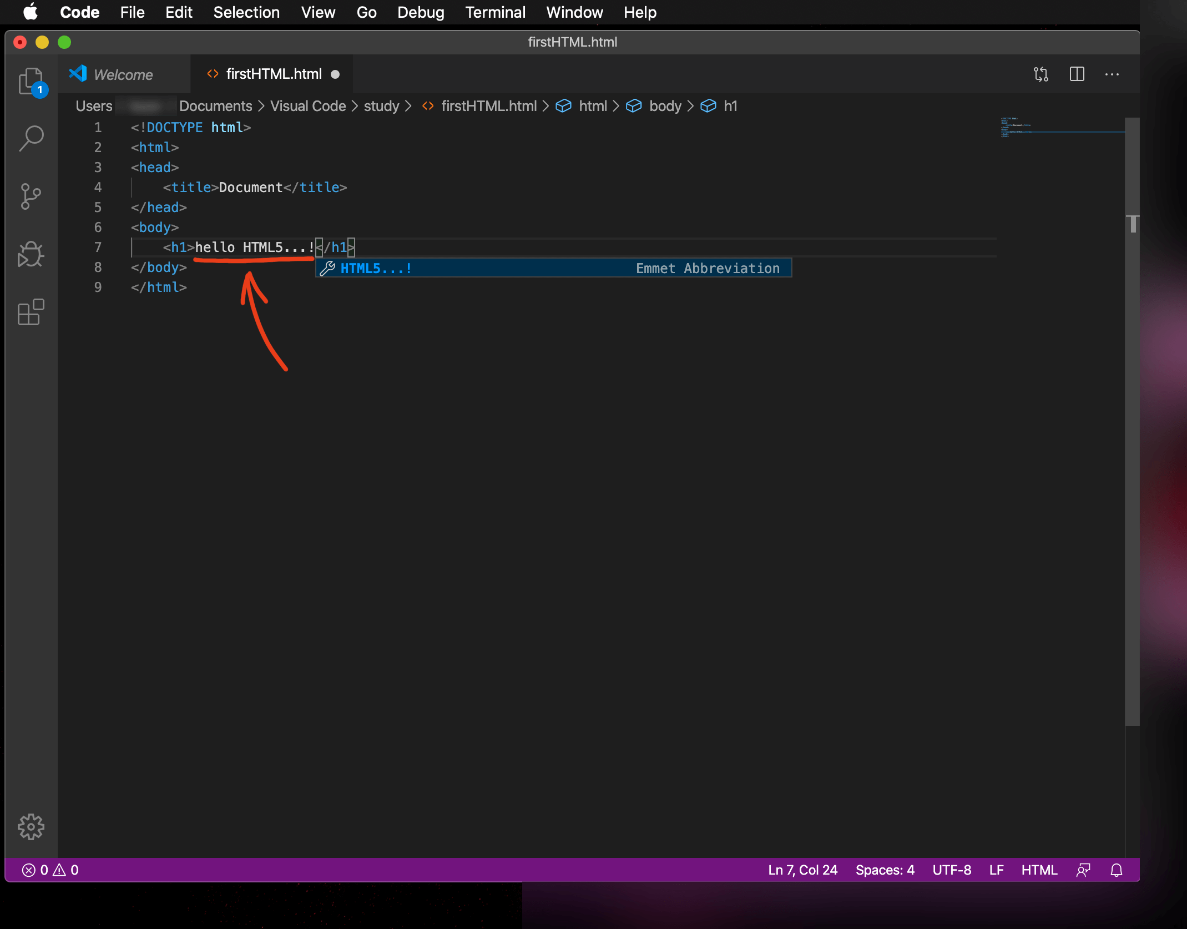Viewport: 1187px width, 929px height.
Task: Open the Debug view icon
Action: click(x=31, y=255)
